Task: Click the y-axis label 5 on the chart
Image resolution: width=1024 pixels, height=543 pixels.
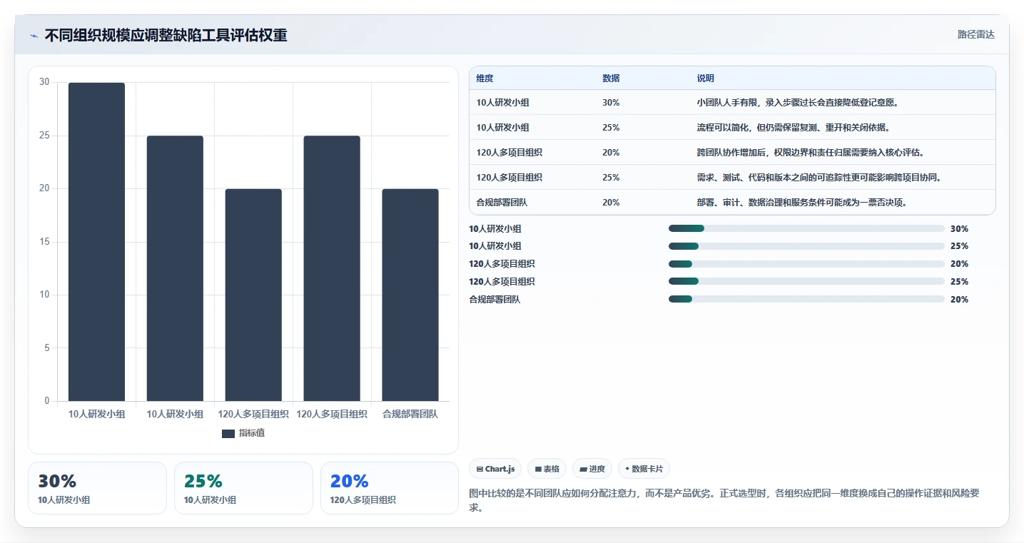Action: pos(47,348)
